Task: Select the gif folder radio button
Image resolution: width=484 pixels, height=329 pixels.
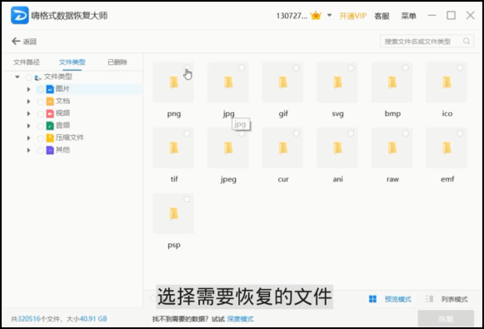Action: [x=296, y=67]
